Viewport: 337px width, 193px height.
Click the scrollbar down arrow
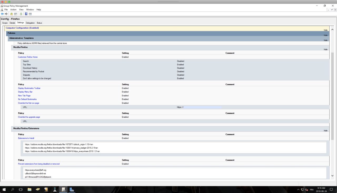pyautogui.click(x=332, y=176)
